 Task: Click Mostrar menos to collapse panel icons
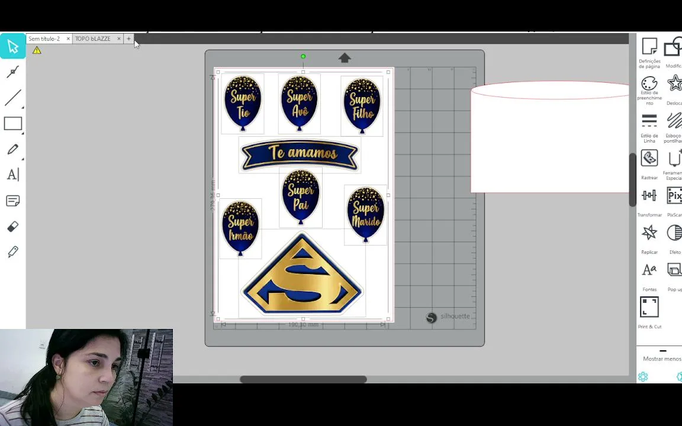point(662,359)
